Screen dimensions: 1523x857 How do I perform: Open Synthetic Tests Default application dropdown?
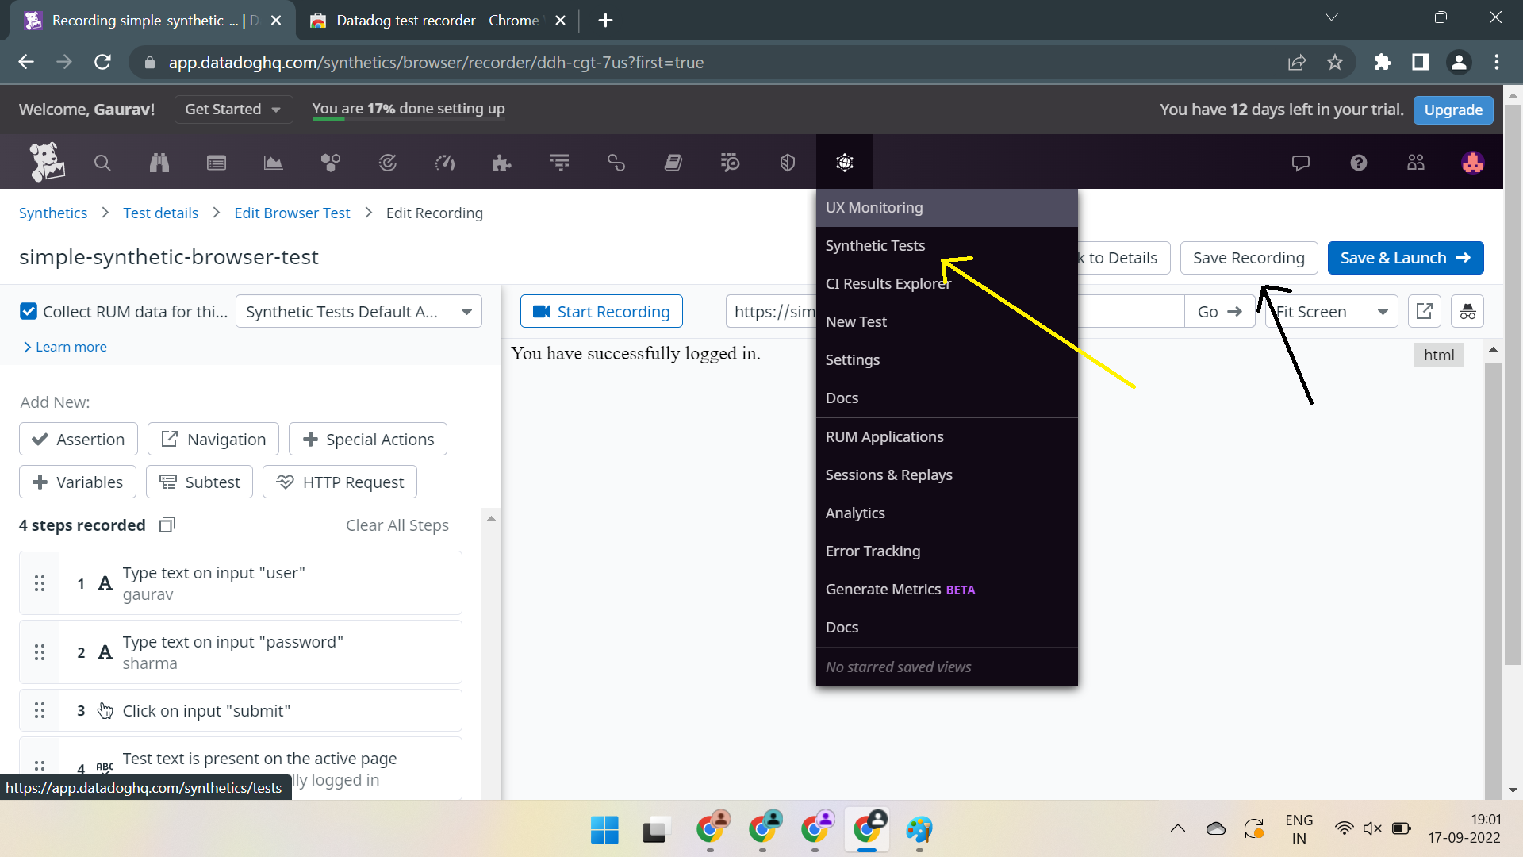pos(359,311)
